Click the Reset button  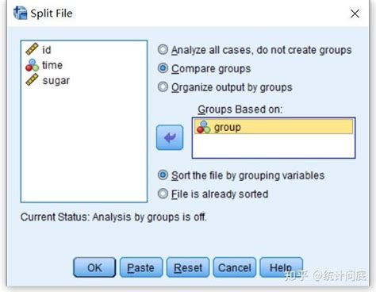tap(188, 267)
